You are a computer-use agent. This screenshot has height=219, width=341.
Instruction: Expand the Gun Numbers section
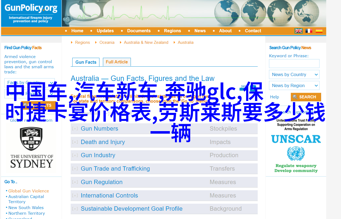pos(75,129)
